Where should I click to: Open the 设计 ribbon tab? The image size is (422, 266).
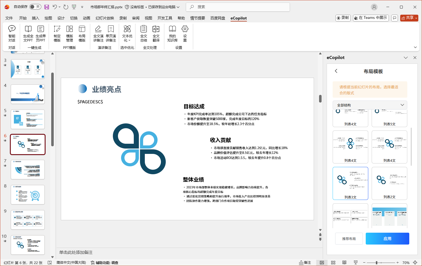[x=61, y=18]
